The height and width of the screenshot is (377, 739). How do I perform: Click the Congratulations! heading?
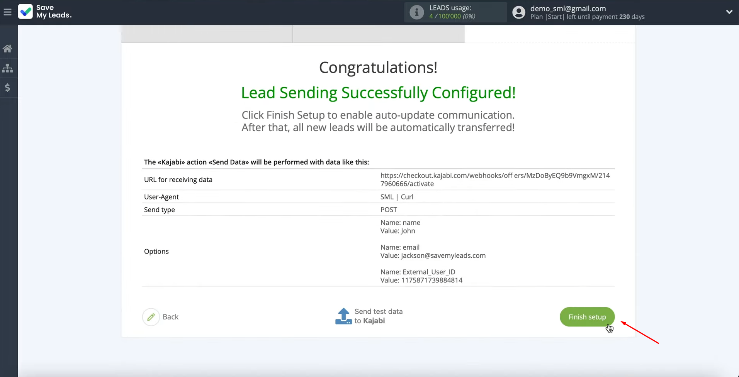pos(378,68)
